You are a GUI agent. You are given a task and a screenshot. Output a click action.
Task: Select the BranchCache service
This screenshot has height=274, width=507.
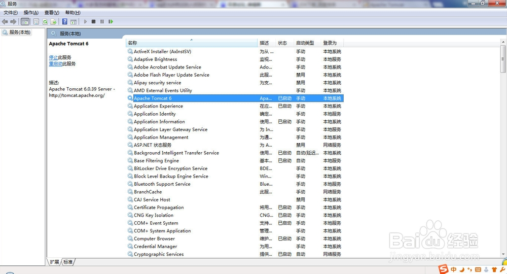234,192
